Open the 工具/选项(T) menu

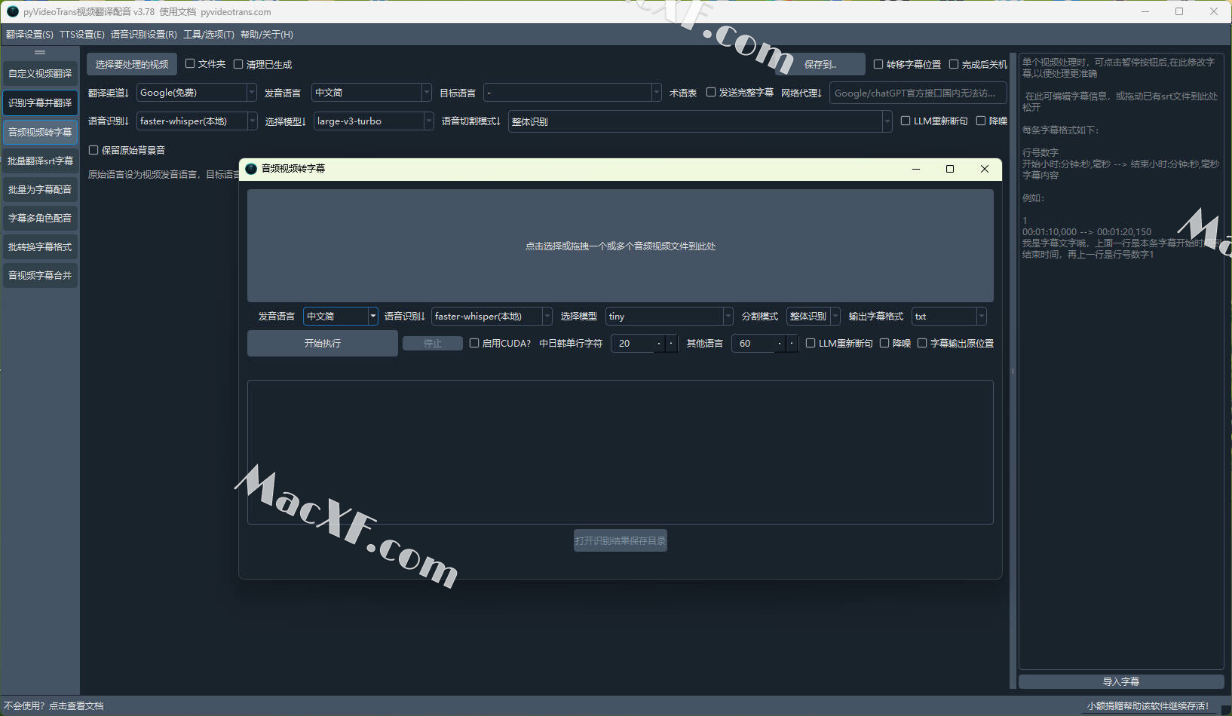click(x=208, y=35)
